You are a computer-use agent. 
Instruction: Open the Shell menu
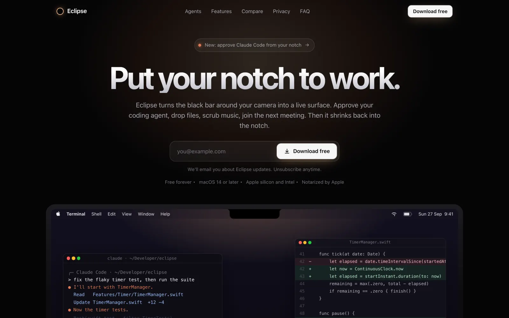click(96, 214)
